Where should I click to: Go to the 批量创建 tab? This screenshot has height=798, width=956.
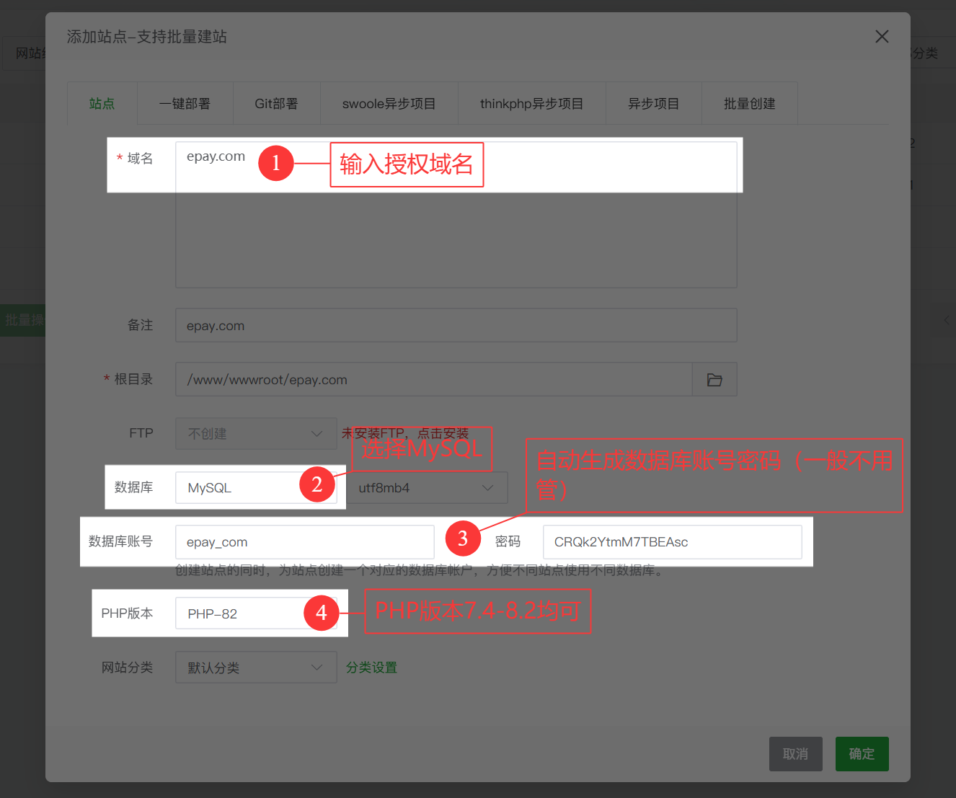pos(749,104)
